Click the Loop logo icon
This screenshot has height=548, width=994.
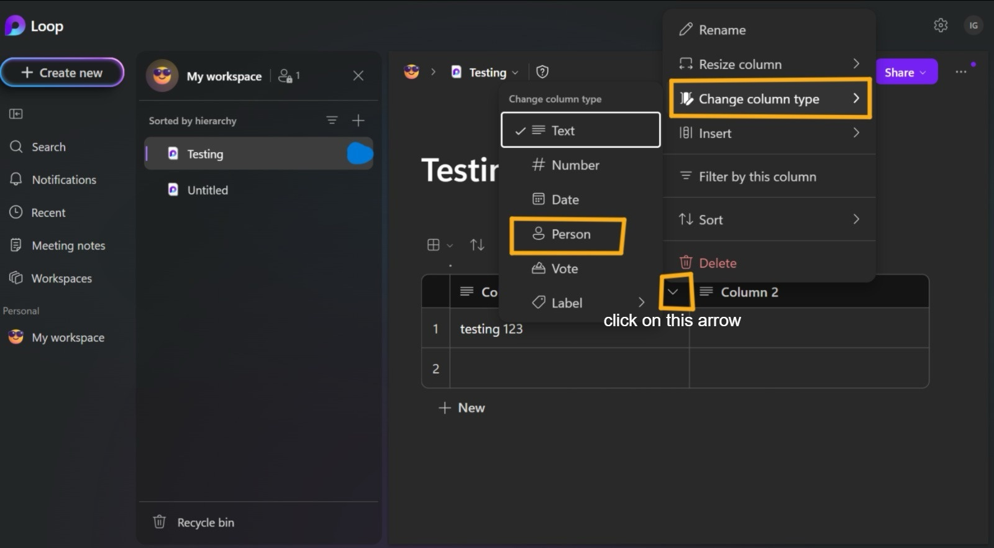tap(15, 25)
